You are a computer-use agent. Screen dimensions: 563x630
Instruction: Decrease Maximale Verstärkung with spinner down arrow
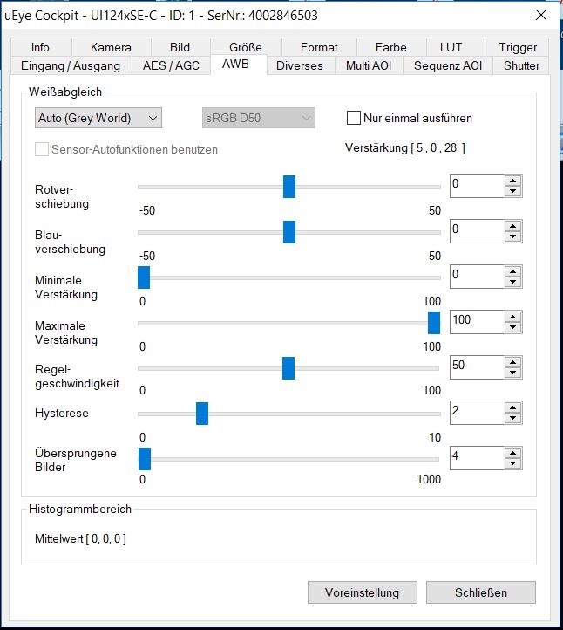coord(513,327)
